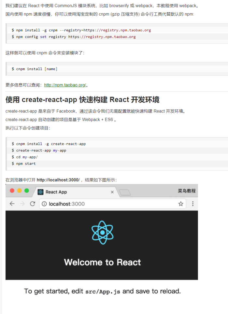This screenshot has height=314, width=228.
Task: Click the React atom logo
Action: pos(103,233)
